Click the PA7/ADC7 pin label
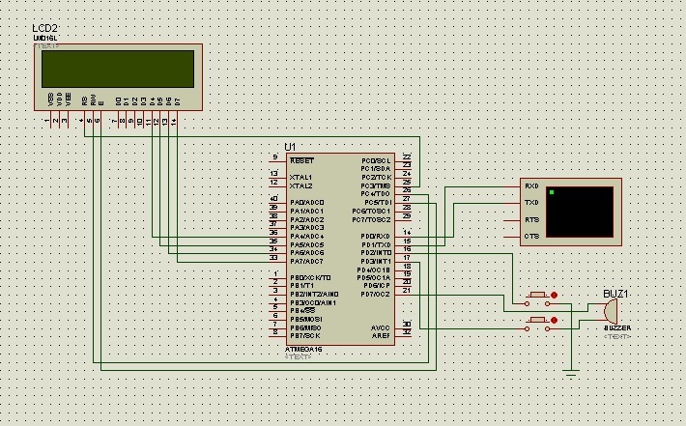The width and height of the screenshot is (686, 426). pyautogui.click(x=306, y=261)
